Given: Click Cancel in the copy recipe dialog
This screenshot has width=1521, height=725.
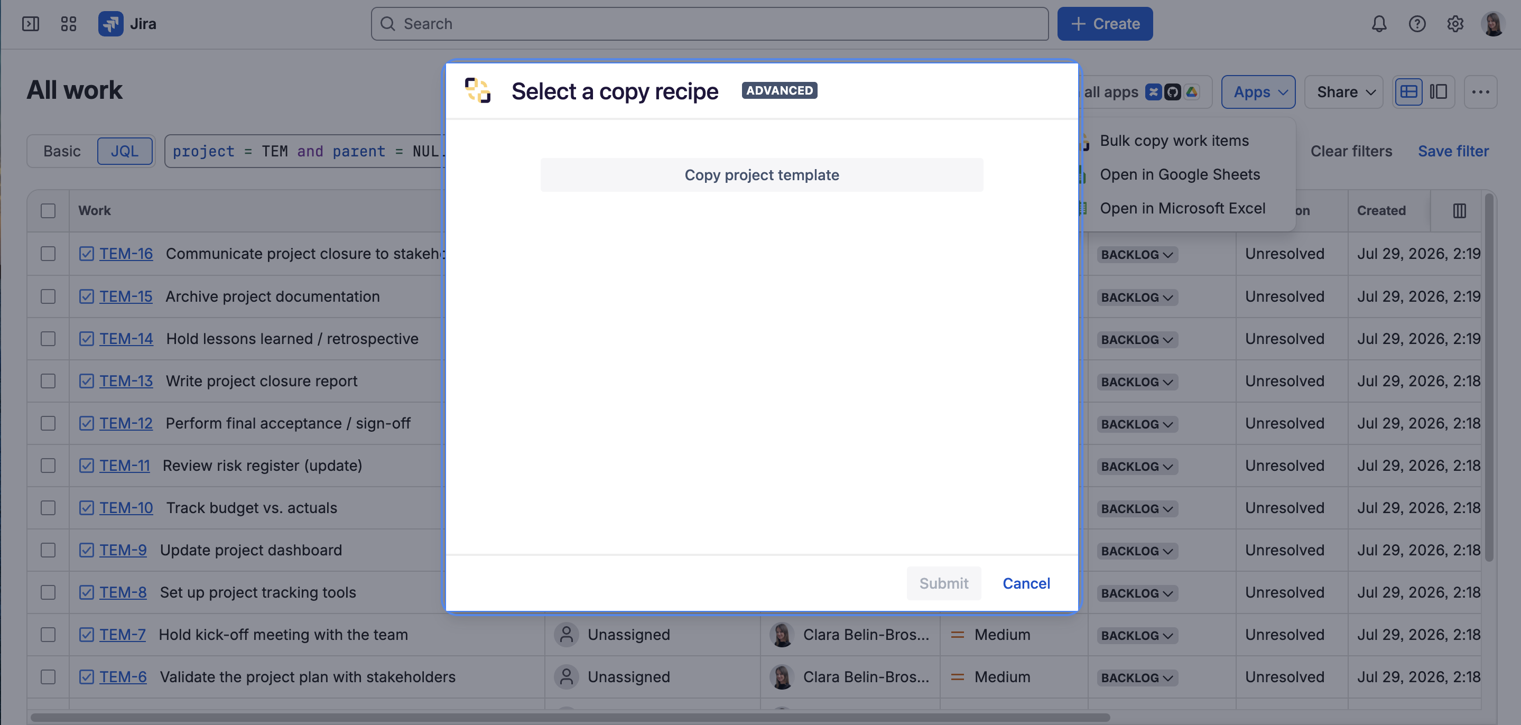Looking at the screenshot, I should click(x=1026, y=584).
